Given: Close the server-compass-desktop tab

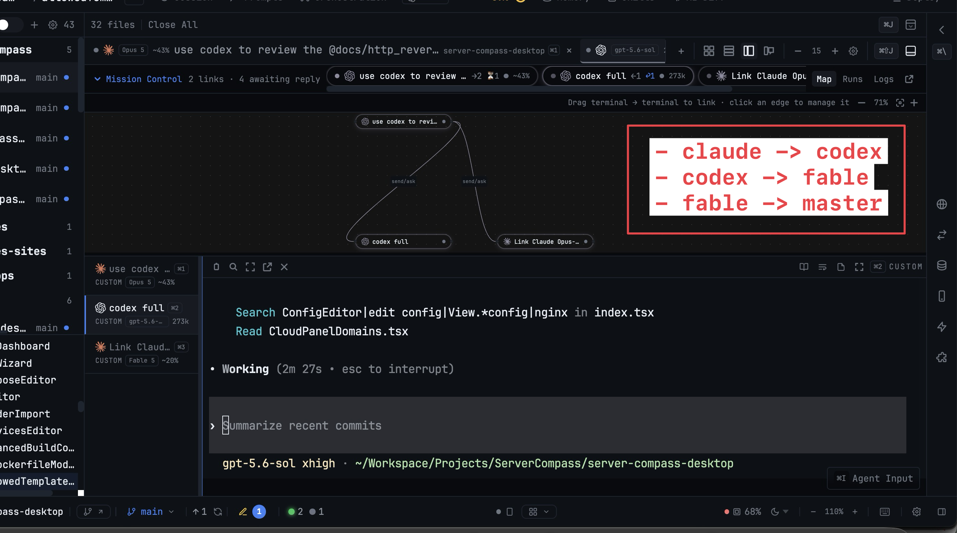Looking at the screenshot, I should [x=569, y=51].
